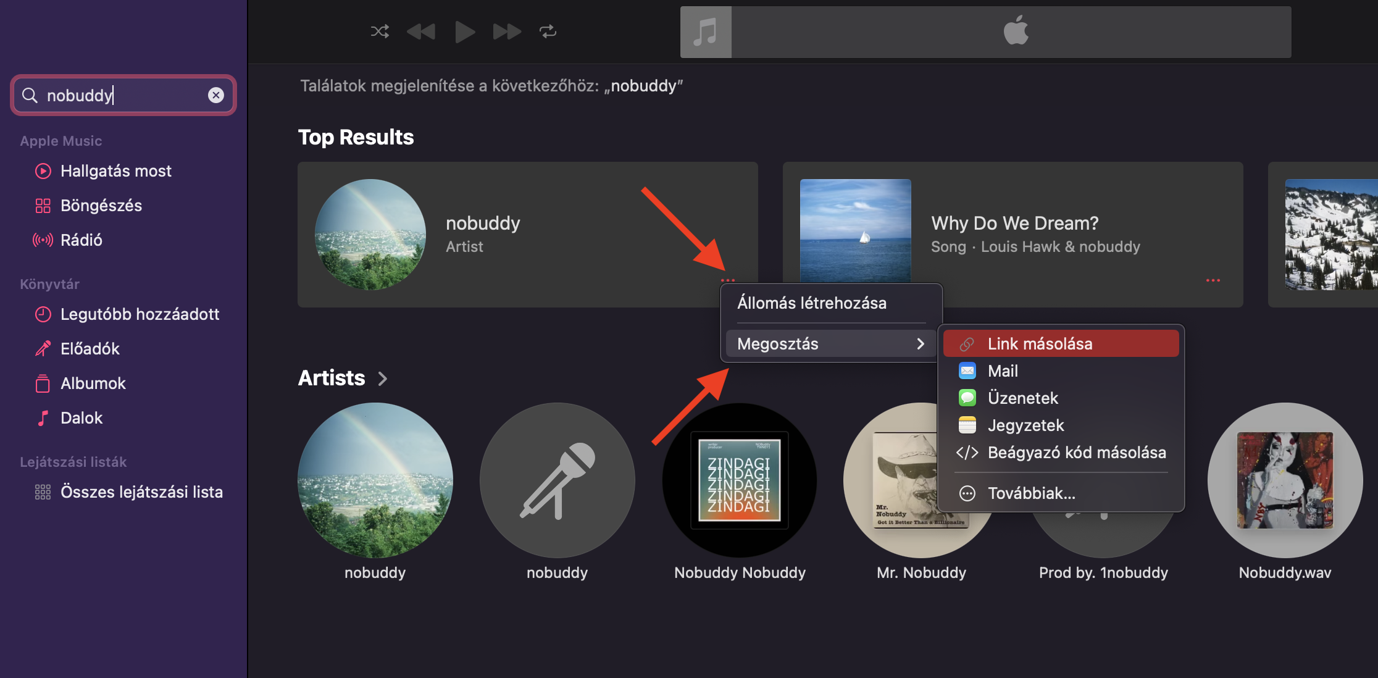Image resolution: width=1378 pixels, height=678 pixels.
Task: Click the Továbbiak ellipsis circle icon
Action: click(967, 493)
